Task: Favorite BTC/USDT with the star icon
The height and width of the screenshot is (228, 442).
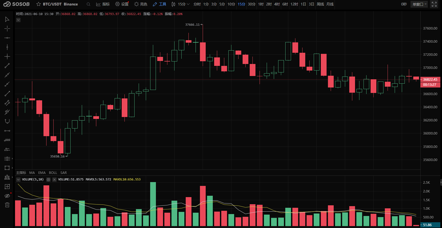Action: coord(39,4)
